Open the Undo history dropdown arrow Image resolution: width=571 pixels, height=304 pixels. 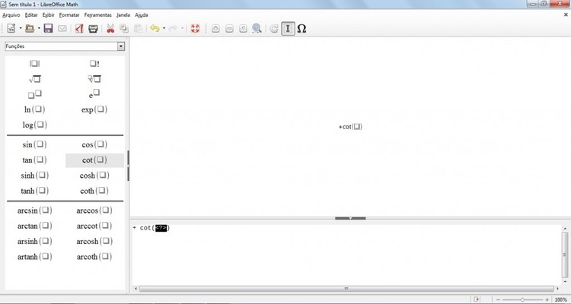click(164, 28)
